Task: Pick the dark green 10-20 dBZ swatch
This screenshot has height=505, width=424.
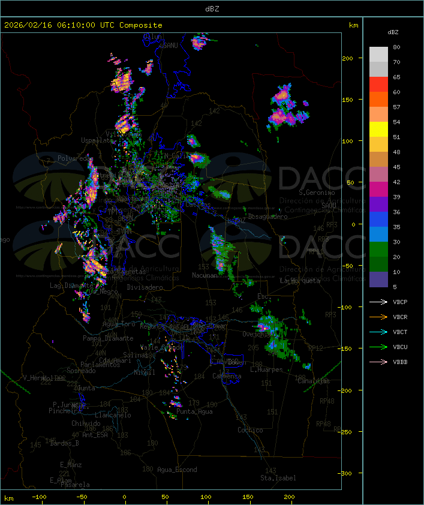Action: point(378,264)
